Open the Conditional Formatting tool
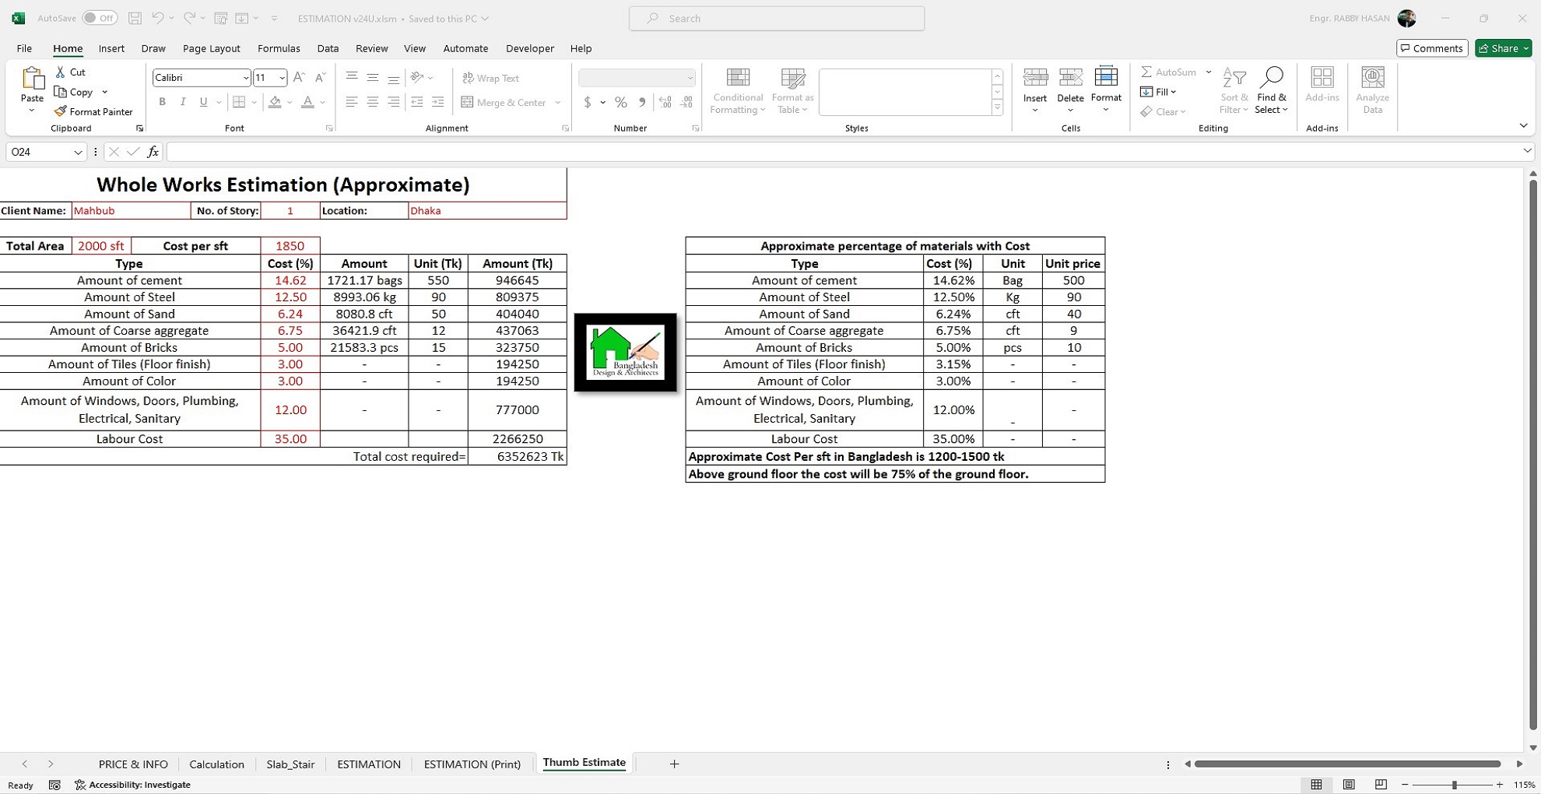 [x=737, y=91]
